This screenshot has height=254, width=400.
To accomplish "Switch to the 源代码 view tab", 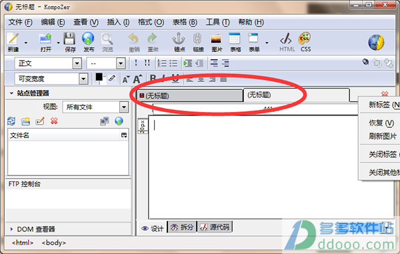I will click(x=215, y=227).
